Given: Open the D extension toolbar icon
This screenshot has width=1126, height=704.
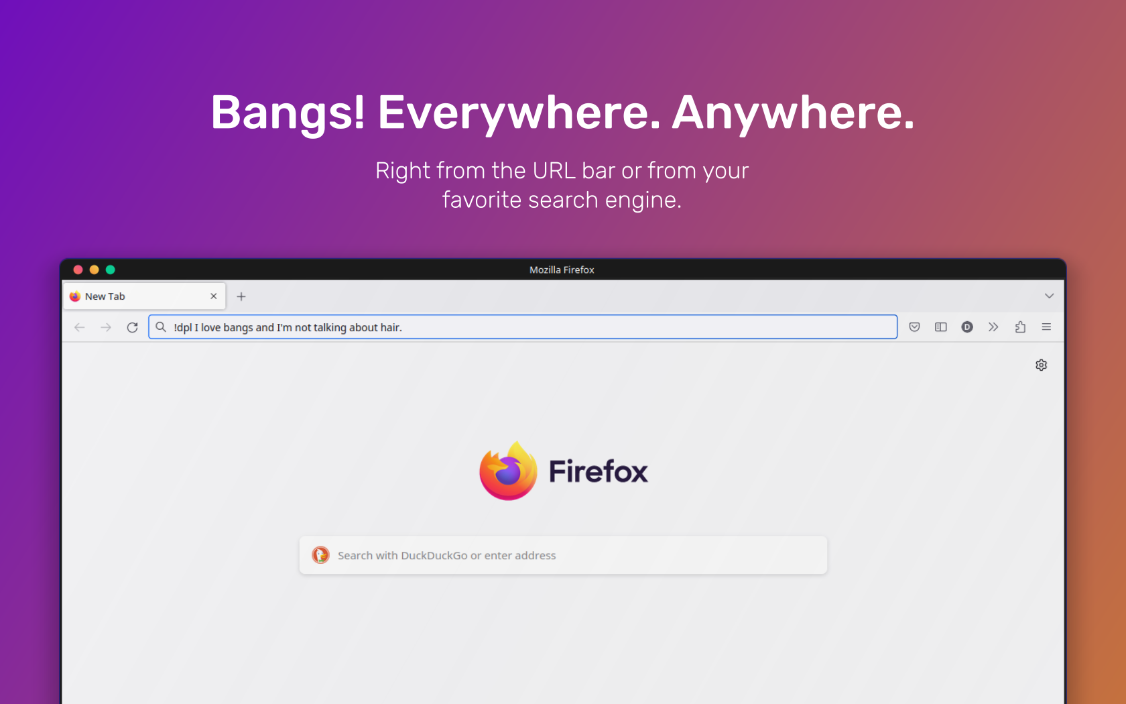Looking at the screenshot, I should point(967,327).
